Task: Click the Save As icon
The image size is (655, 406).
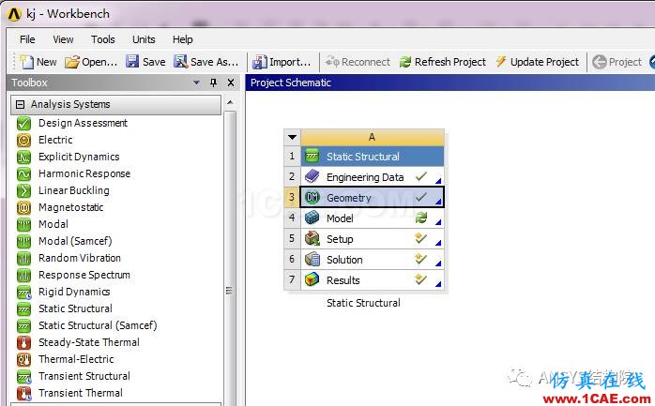Action: [180, 62]
